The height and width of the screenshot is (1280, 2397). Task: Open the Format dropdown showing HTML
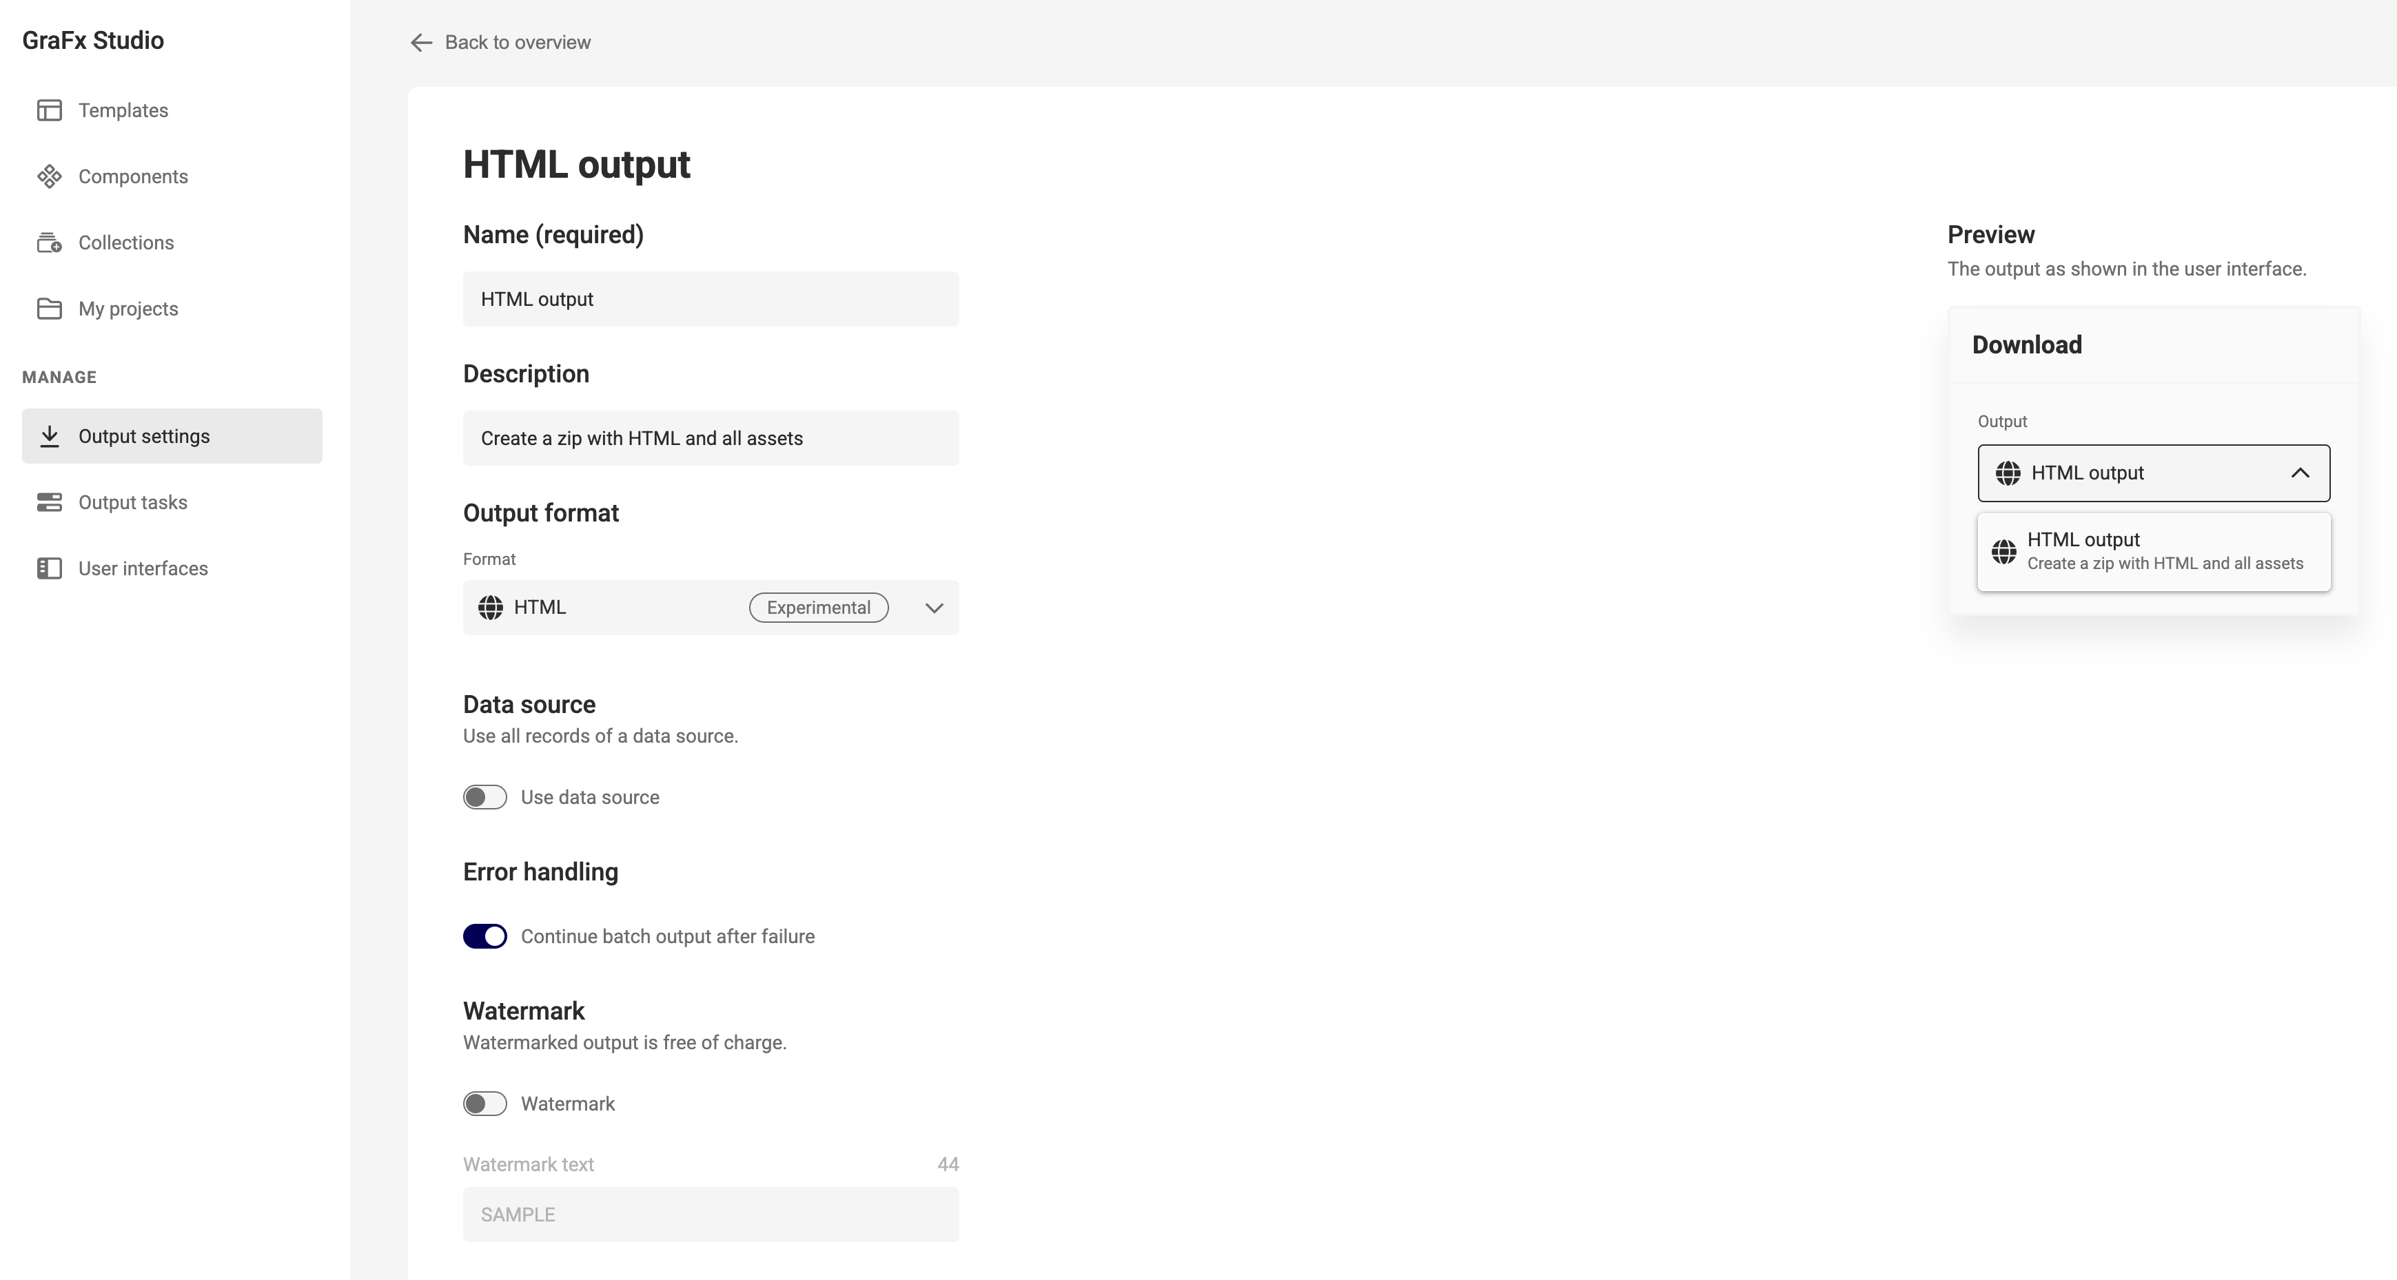(933, 608)
